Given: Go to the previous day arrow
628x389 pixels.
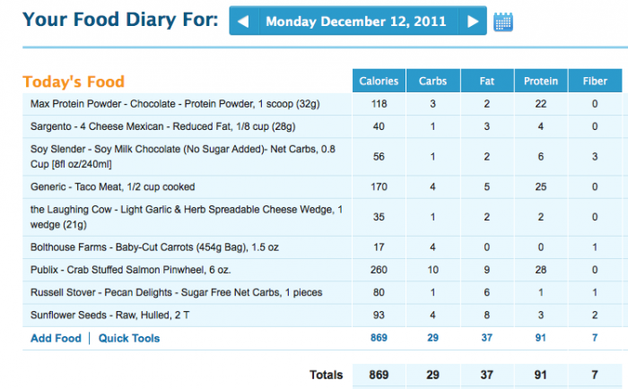Looking at the screenshot, I should tap(243, 21).
